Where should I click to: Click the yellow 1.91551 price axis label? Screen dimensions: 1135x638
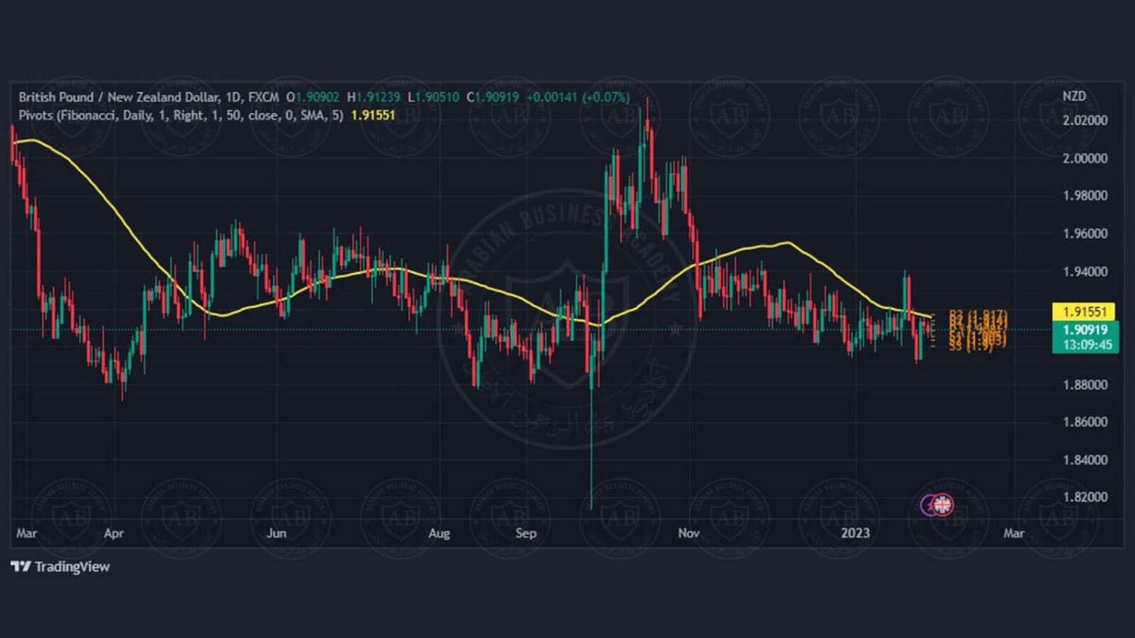click(x=1085, y=311)
